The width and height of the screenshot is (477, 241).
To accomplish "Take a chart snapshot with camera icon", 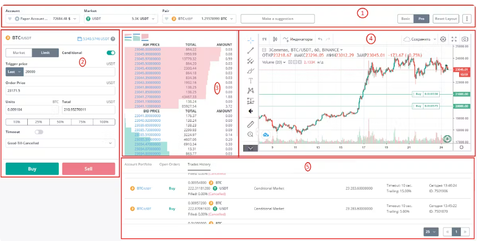I will [465, 39].
